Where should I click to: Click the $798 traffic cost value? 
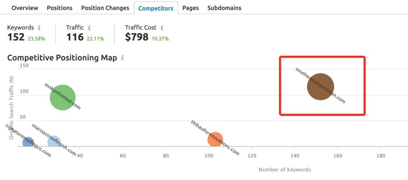(137, 37)
